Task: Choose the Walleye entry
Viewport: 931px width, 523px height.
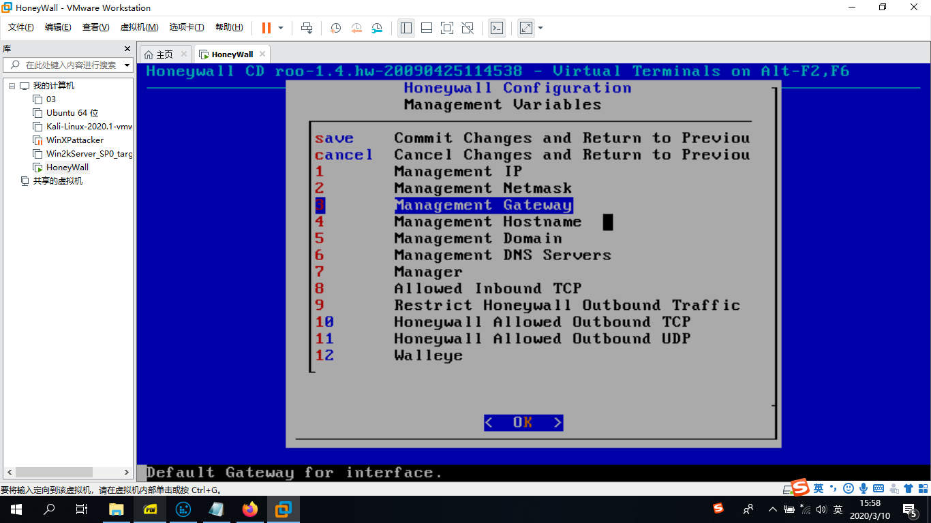Action: point(428,355)
